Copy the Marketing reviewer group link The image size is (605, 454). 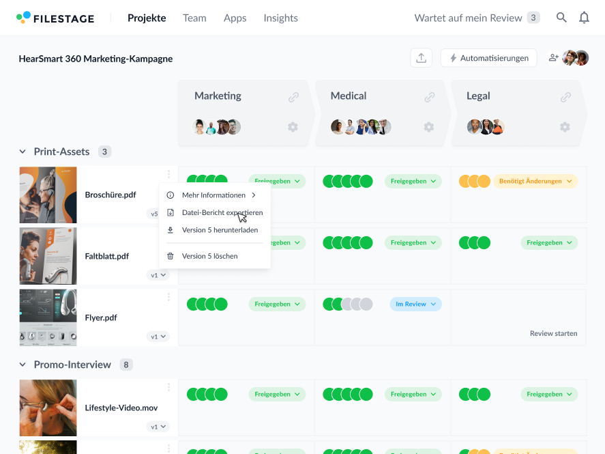[x=293, y=97]
